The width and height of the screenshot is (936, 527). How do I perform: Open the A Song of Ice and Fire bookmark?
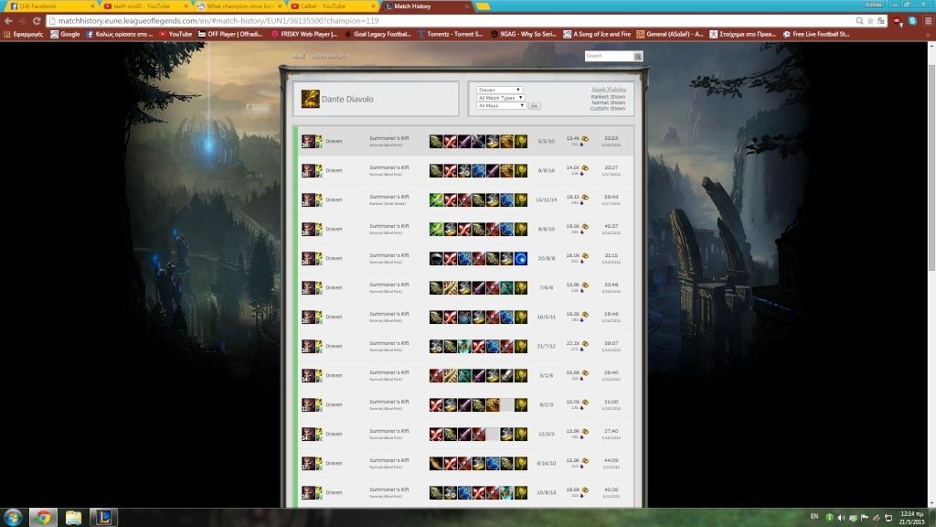(597, 34)
